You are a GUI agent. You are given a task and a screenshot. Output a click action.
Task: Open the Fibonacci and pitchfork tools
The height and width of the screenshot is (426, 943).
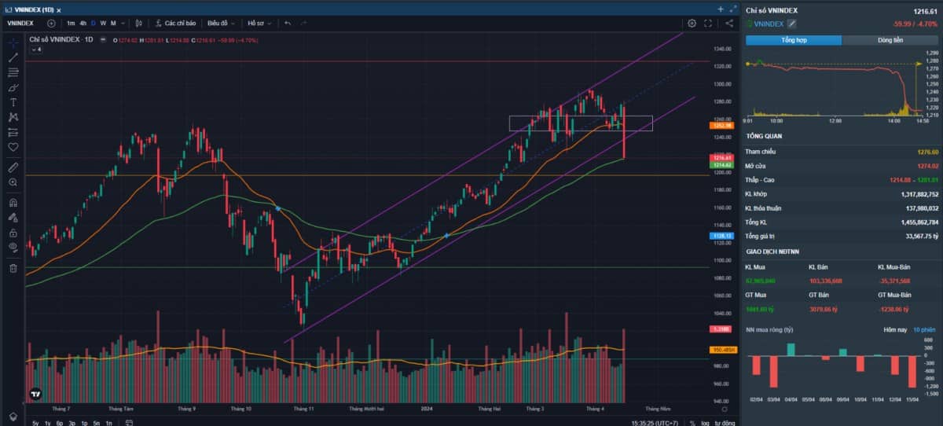[x=13, y=72]
